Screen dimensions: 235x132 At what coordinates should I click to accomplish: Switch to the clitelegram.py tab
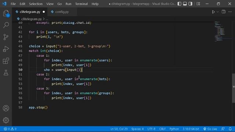(x=30, y=12)
